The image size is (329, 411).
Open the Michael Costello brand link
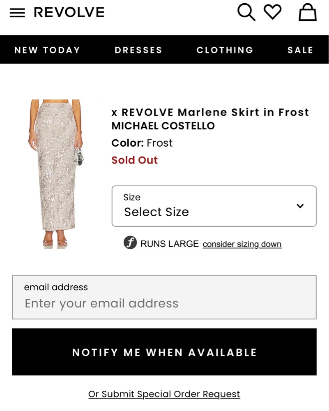pyautogui.click(x=163, y=126)
